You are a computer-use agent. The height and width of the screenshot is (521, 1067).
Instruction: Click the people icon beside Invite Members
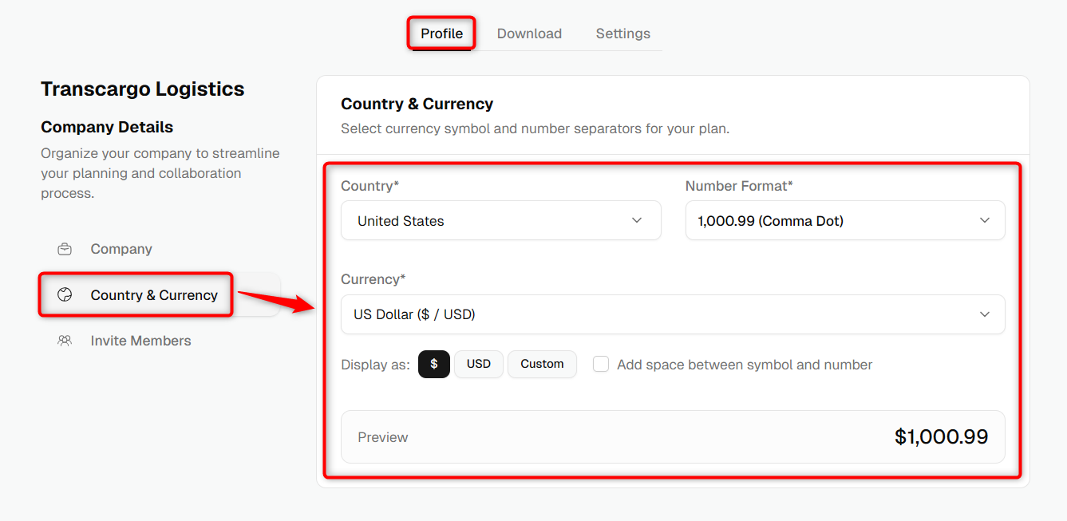tap(65, 341)
